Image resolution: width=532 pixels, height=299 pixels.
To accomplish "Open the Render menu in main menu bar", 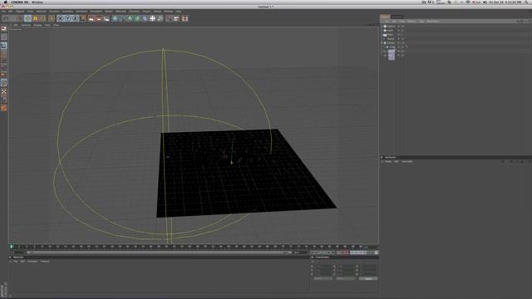I will point(109,11).
